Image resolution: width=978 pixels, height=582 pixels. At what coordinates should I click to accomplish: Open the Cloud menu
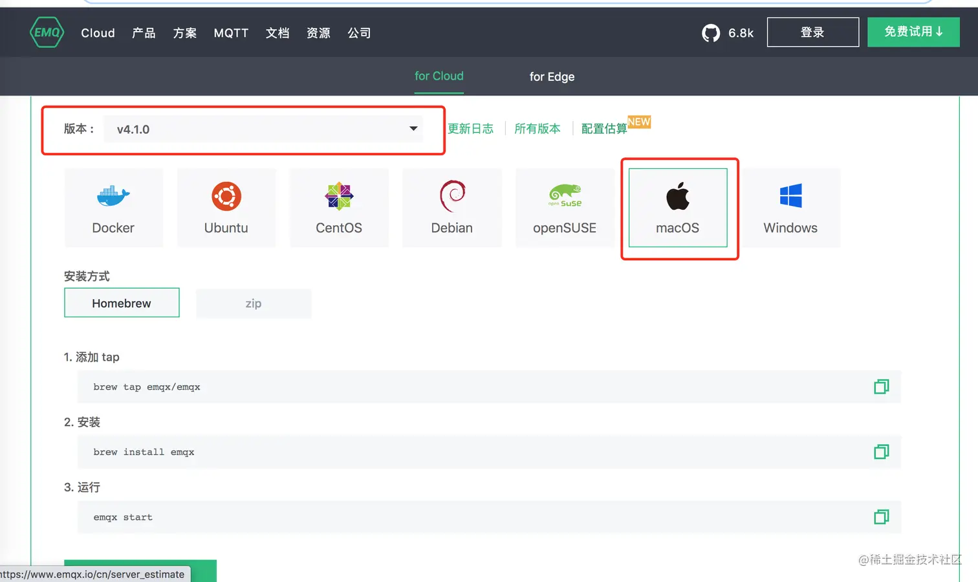coord(98,33)
